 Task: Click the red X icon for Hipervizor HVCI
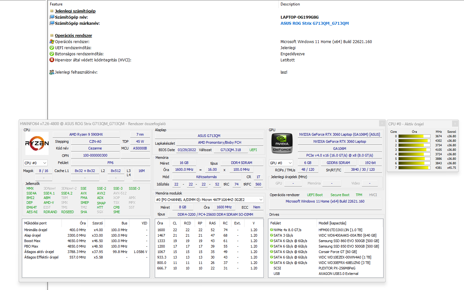(x=52, y=60)
